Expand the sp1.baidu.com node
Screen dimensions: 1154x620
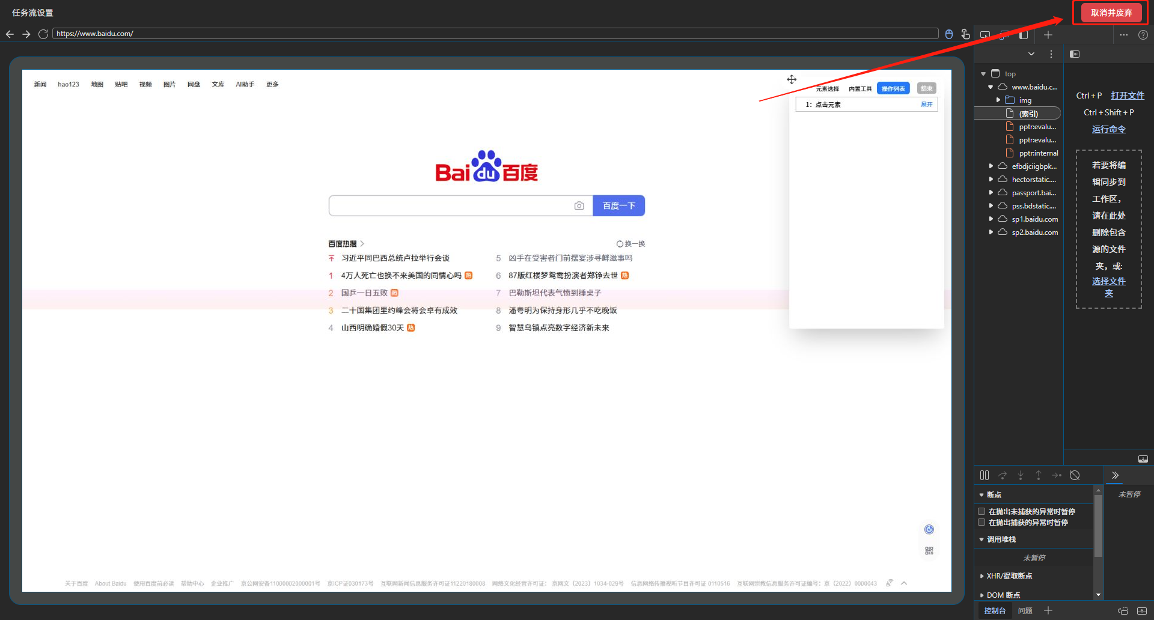[991, 219]
